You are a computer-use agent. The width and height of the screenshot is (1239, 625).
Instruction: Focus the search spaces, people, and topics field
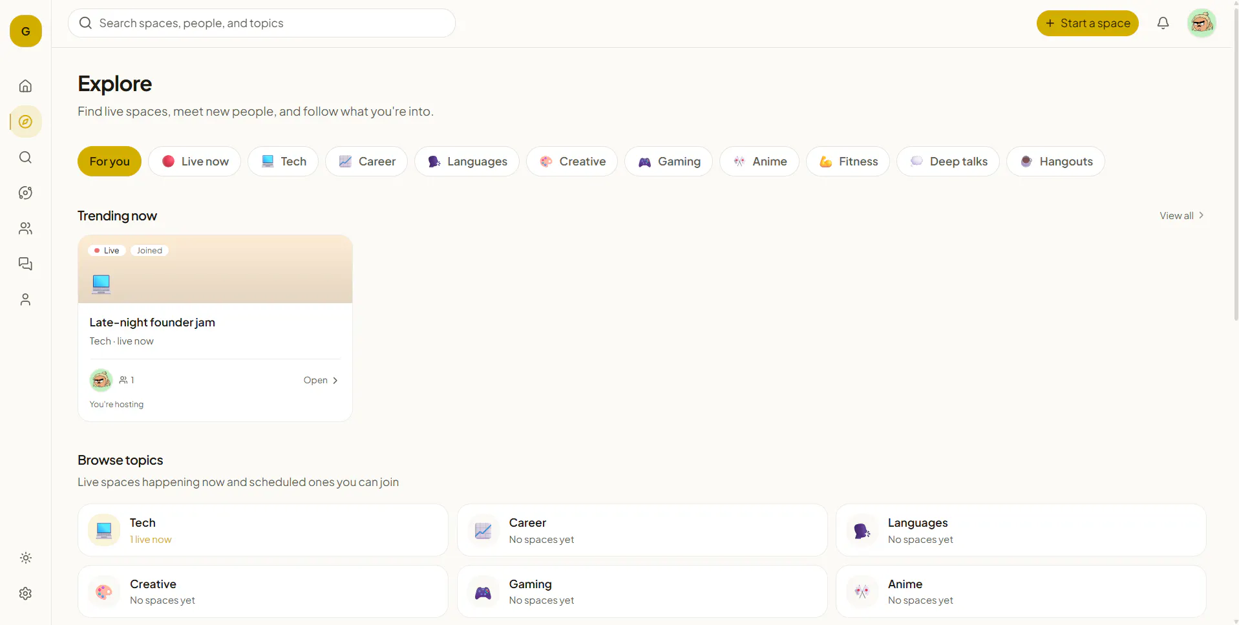click(262, 23)
